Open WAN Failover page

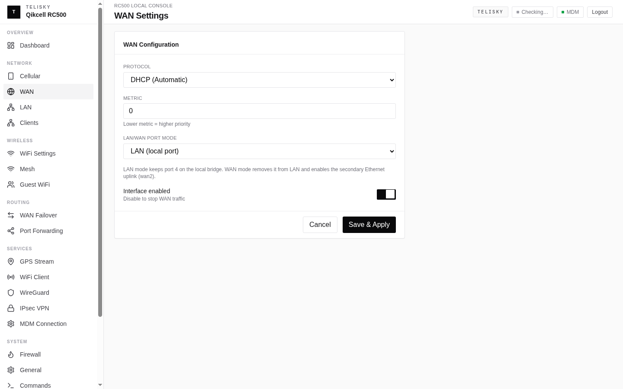pos(48,215)
